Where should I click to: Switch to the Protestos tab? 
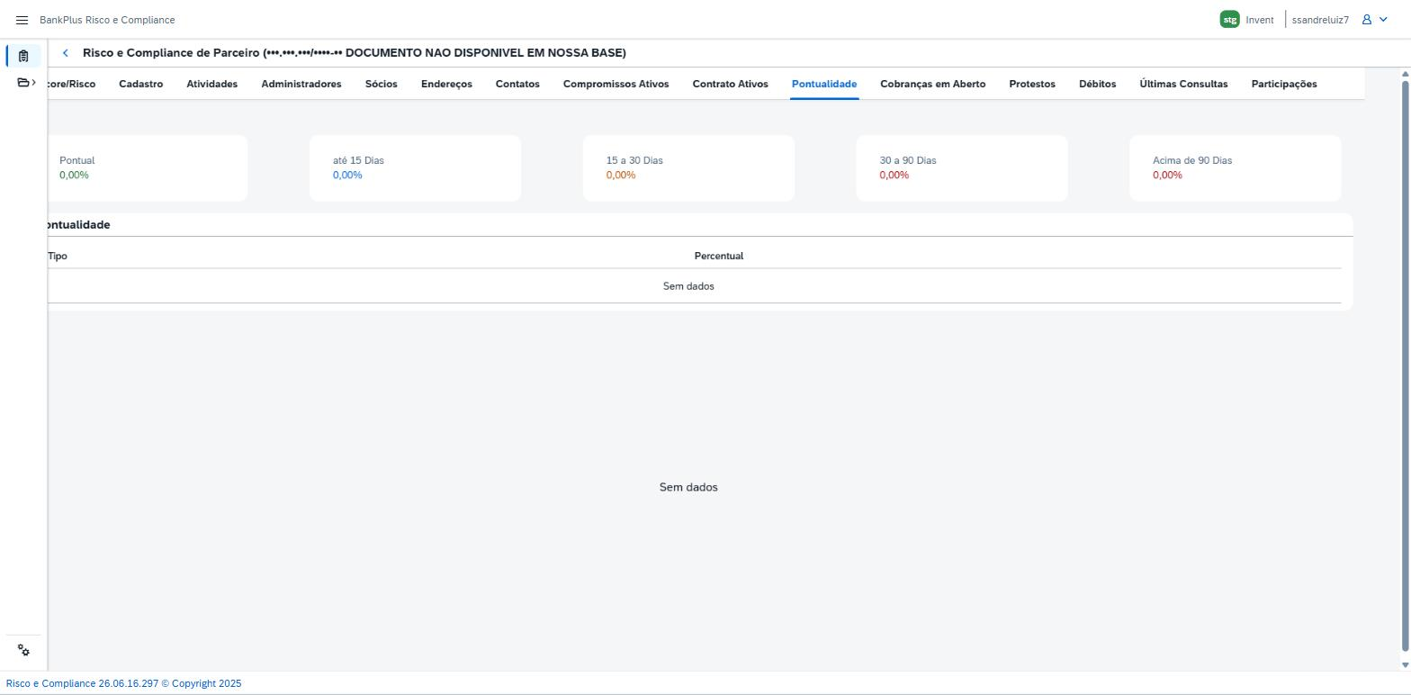tap(1032, 84)
